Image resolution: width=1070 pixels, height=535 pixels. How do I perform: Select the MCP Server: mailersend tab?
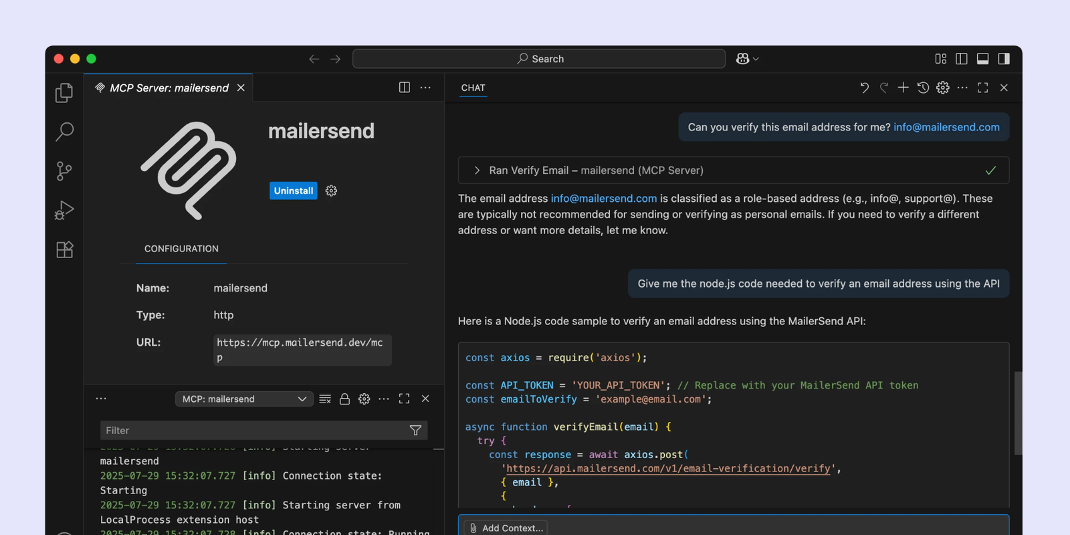click(x=169, y=88)
